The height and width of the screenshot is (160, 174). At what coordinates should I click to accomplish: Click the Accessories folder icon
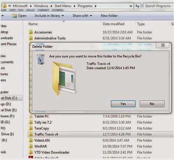point(31,32)
